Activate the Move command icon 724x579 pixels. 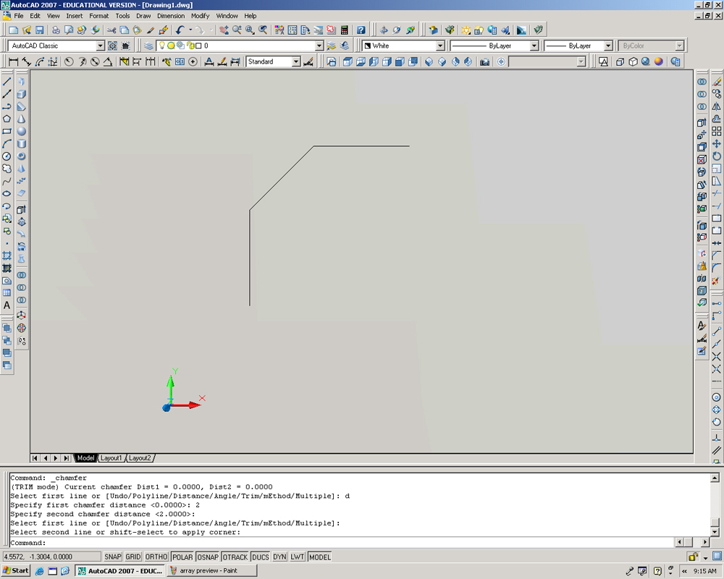point(716,143)
